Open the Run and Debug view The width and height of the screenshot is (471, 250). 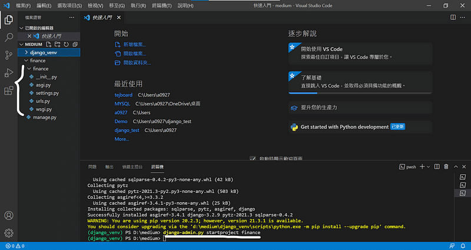pyautogui.click(x=9, y=73)
